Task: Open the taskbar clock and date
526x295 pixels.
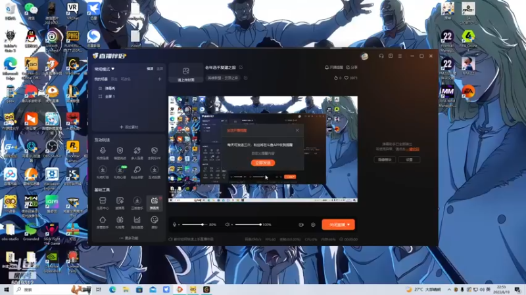Action: tap(502, 290)
